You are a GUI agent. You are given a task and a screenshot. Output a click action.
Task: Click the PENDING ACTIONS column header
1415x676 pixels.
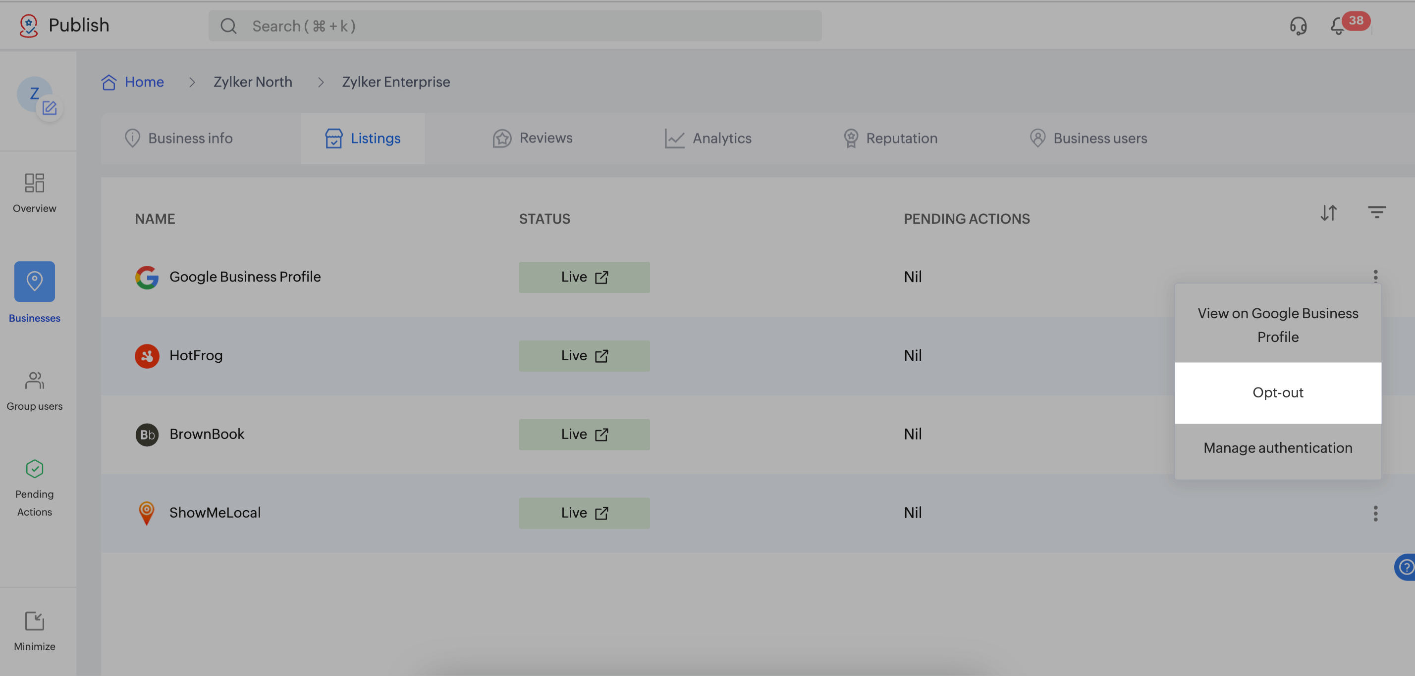click(x=967, y=219)
